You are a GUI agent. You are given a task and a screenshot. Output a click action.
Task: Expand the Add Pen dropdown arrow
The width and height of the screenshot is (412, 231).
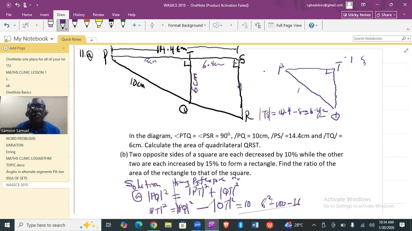click(139, 25)
